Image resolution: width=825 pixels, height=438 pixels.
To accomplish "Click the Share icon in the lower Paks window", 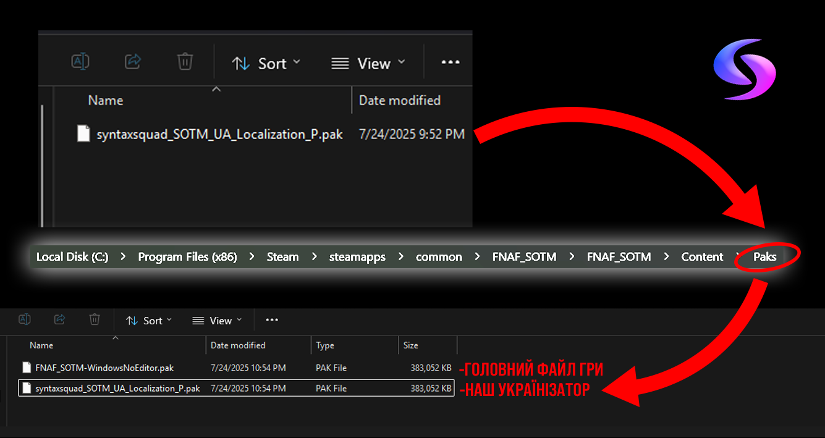I will [60, 319].
